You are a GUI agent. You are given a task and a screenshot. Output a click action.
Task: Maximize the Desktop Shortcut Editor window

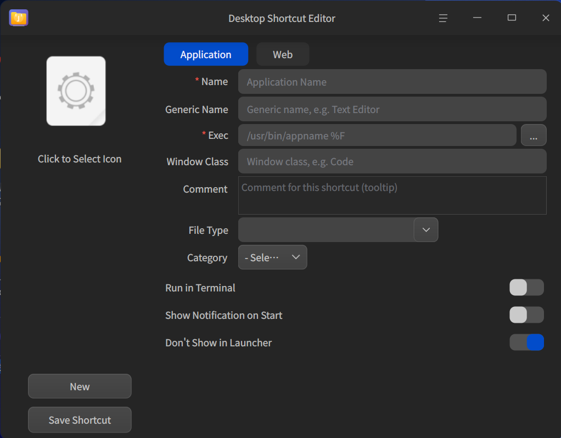512,18
